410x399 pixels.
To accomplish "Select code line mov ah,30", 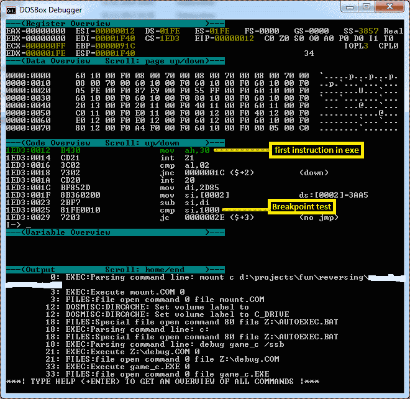I will [x=108, y=150].
